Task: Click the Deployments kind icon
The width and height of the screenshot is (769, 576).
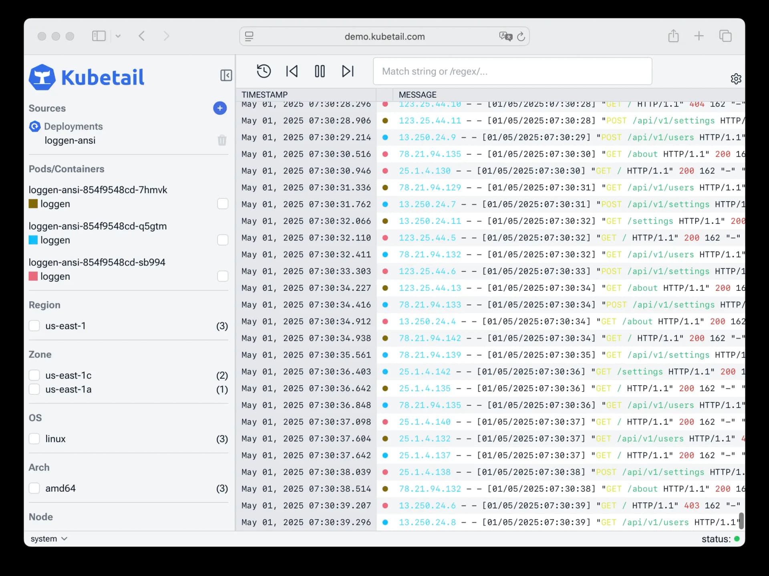Action: point(35,126)
